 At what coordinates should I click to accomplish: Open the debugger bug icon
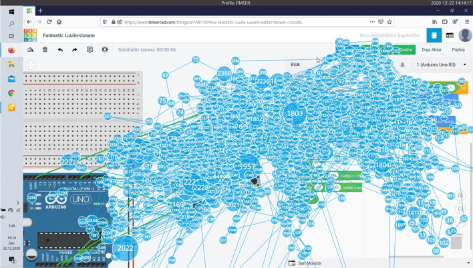point(402,65)
